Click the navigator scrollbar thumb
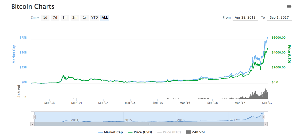The height and width of the screenshot is (136, 300). click(x=149, y=124)
